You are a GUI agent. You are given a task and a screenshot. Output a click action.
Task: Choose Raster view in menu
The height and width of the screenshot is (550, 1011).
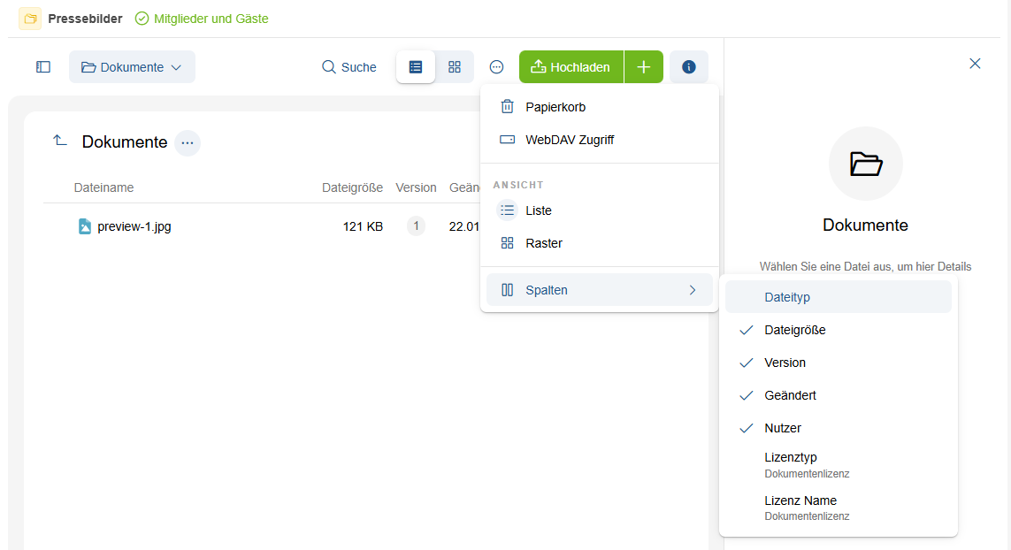click(x=543, y=243)
